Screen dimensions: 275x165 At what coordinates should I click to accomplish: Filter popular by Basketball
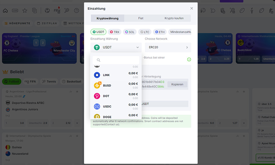72,82
